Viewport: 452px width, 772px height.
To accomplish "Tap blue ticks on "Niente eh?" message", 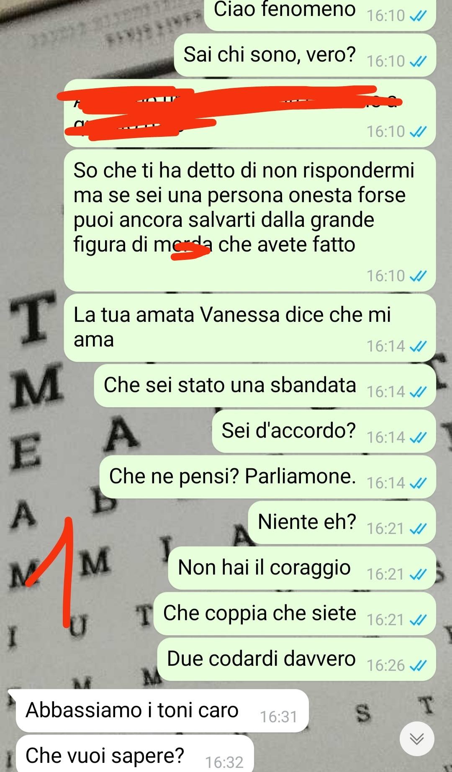I will point(418,529).
